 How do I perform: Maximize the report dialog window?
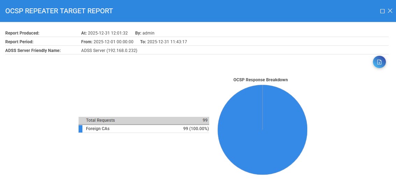point(382,11)
